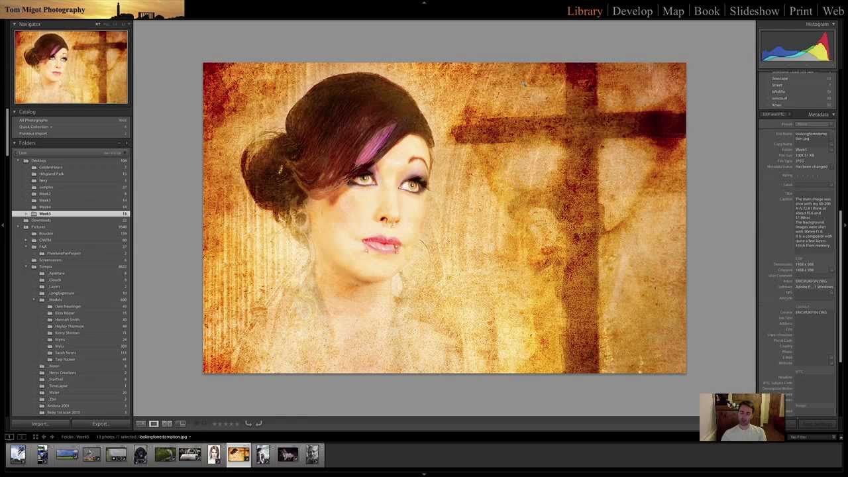The height and width of the screenshot is (477, 848).
Task: Select the woman sketch portrait filmstrip thumbnail
Action: pyautogui.click(x=214, y=454)
